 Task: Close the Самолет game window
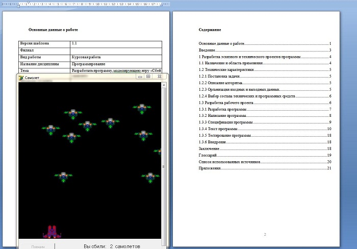(x=159, y=77)
